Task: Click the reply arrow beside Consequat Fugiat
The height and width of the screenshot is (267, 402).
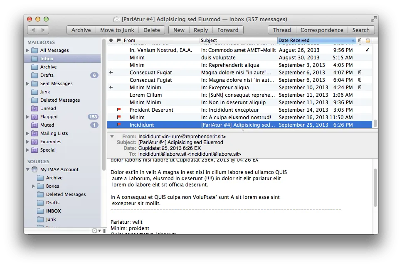Action: pyautogui.click(x=111, y=72)
